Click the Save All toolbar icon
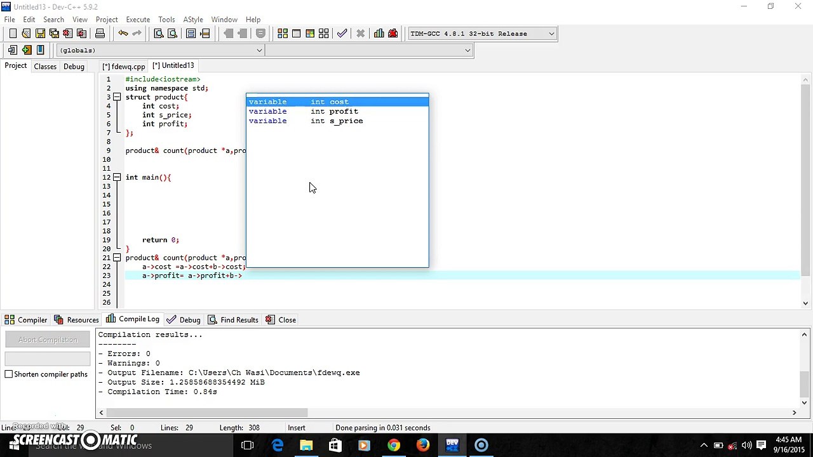The width and height of the screenshot is (813, 457). point(54,34)
